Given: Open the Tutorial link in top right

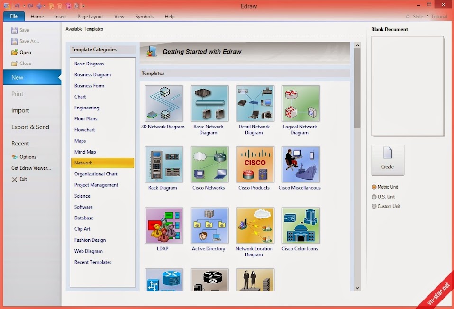Looking at the screenshot, I should click(439, 17).
